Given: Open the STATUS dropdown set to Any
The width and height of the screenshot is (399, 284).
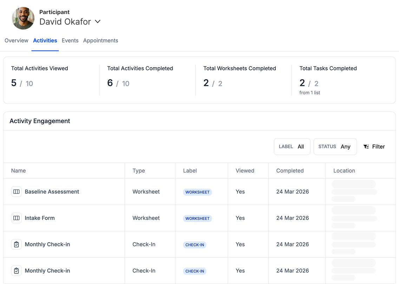Looking at the screenshot, I should 335,147.
